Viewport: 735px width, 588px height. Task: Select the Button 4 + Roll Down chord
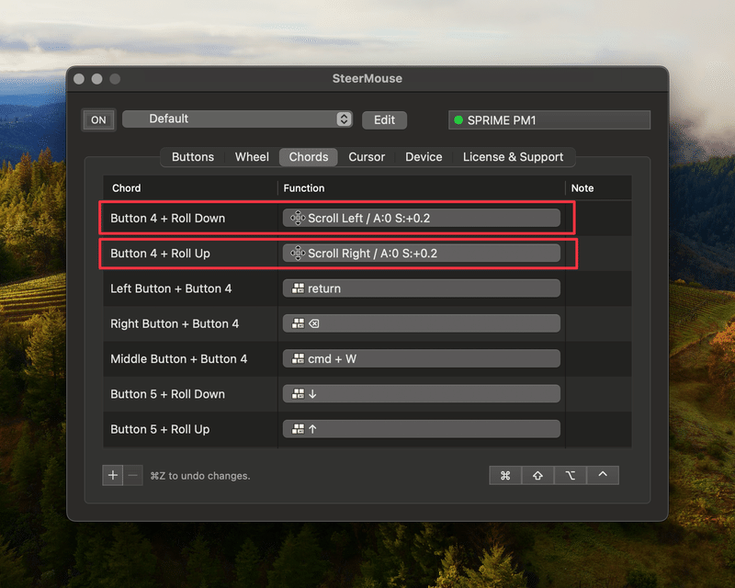pyautogui.click(x=168, y=218)
